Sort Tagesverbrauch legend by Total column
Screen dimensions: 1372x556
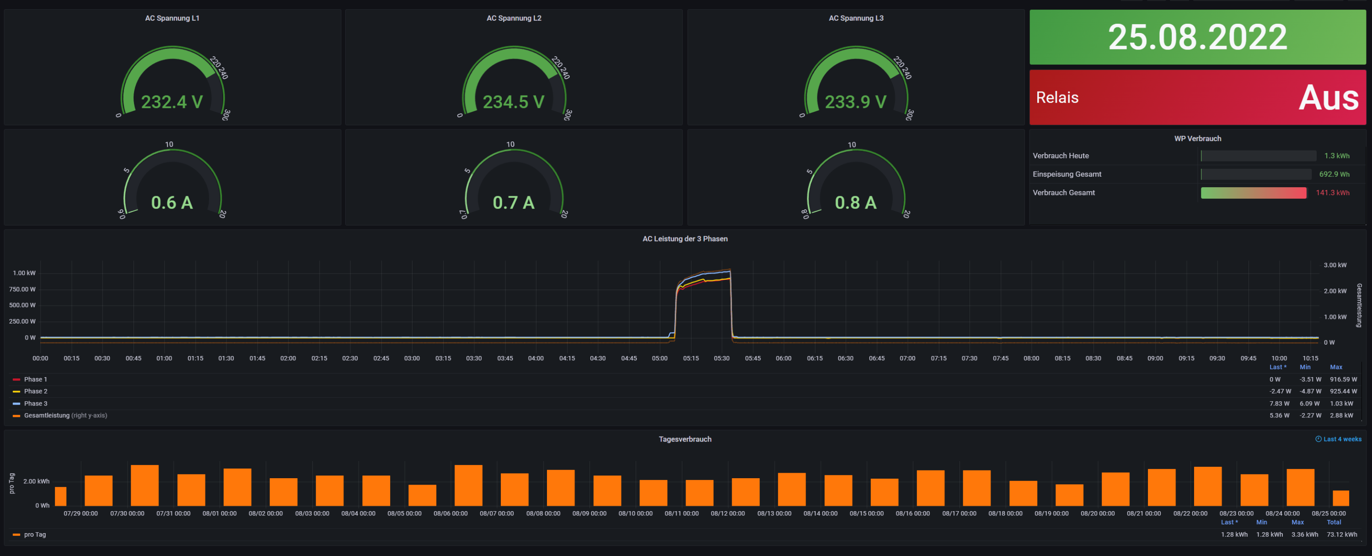1334,523
